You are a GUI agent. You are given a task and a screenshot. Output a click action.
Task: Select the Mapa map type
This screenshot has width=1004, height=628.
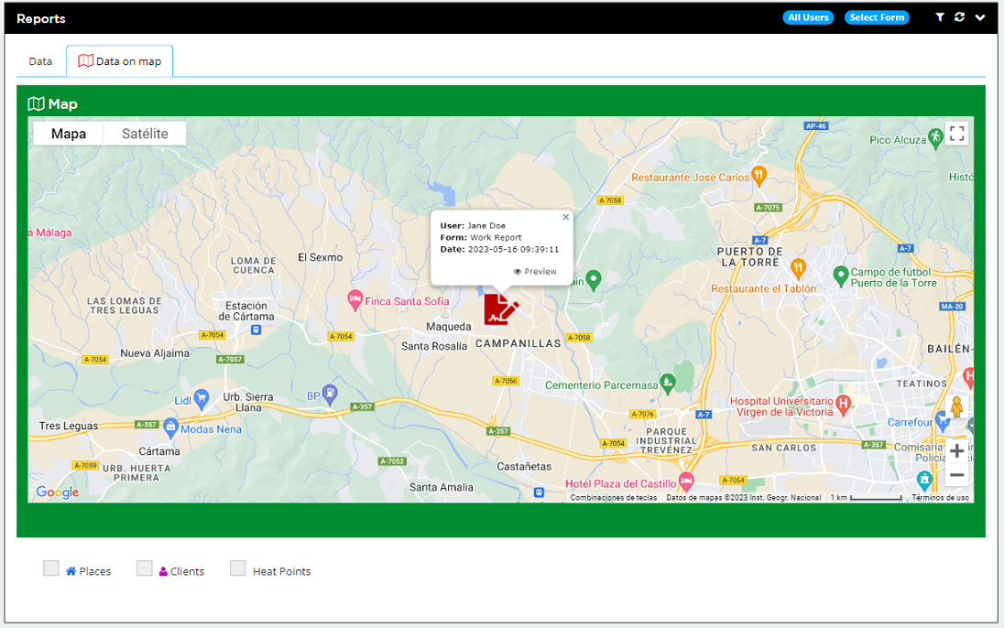point(69,134)
